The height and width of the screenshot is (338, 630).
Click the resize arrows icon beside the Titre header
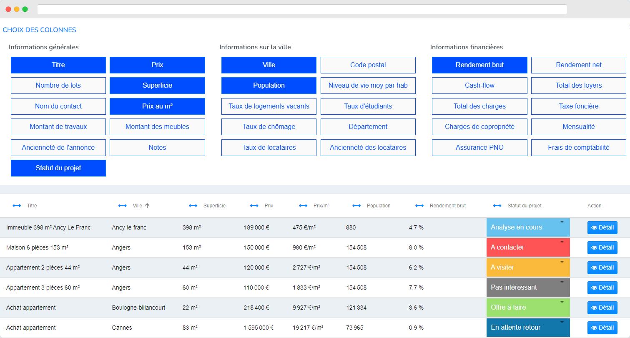click(17, 205)
